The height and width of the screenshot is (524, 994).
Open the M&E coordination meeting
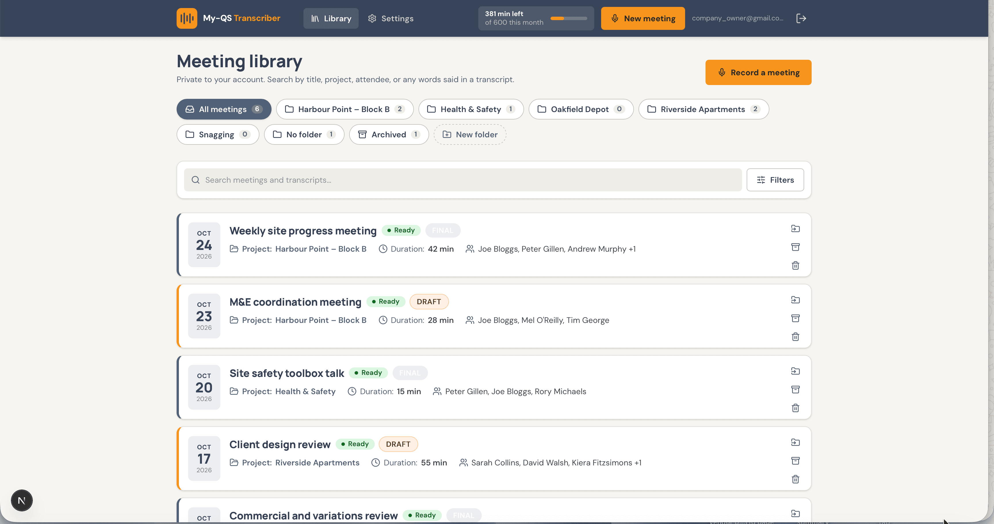point(295,302)
